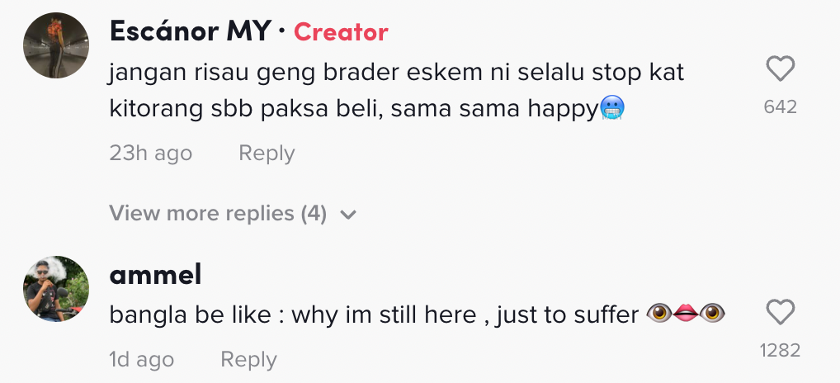This screenshot has height=383, width=840.
Task: Click the 23h ago timestamp
Action: pos(150,154)
